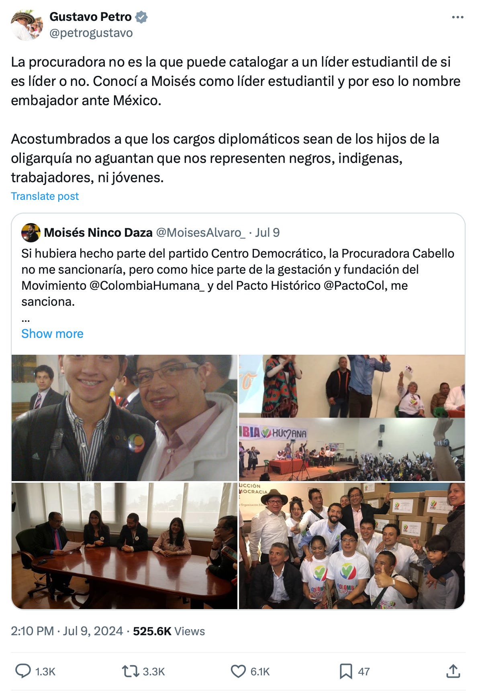Screen dimensions: 478x695
Task: Bookmark this post
Action: pos(346,671)
